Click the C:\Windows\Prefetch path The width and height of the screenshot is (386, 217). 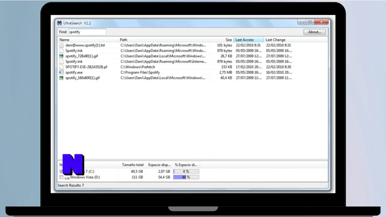(x=138, y=67)
